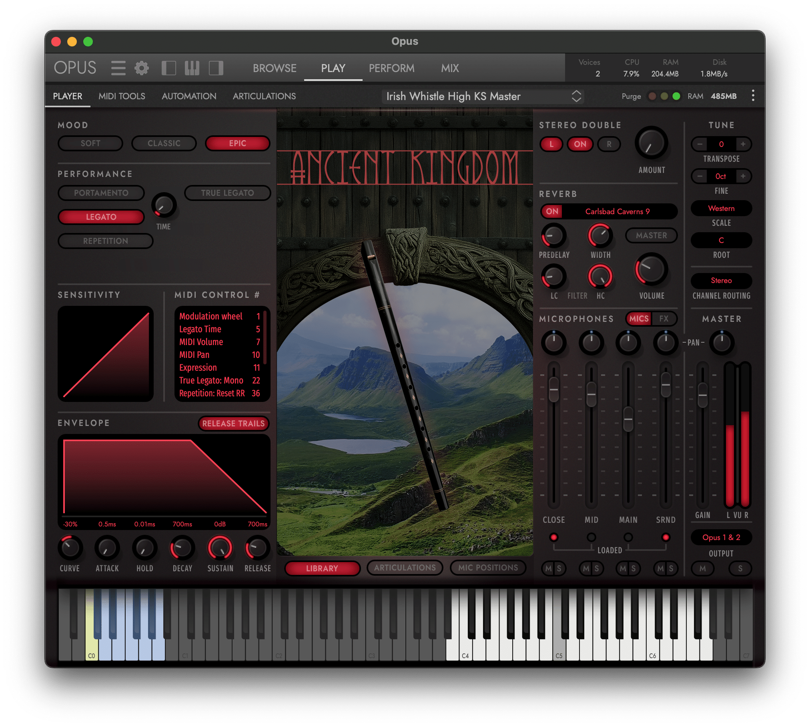Viewport: 810px width, 727px height.
Task: Click the Master Gain fader
Action: (702, 395)
